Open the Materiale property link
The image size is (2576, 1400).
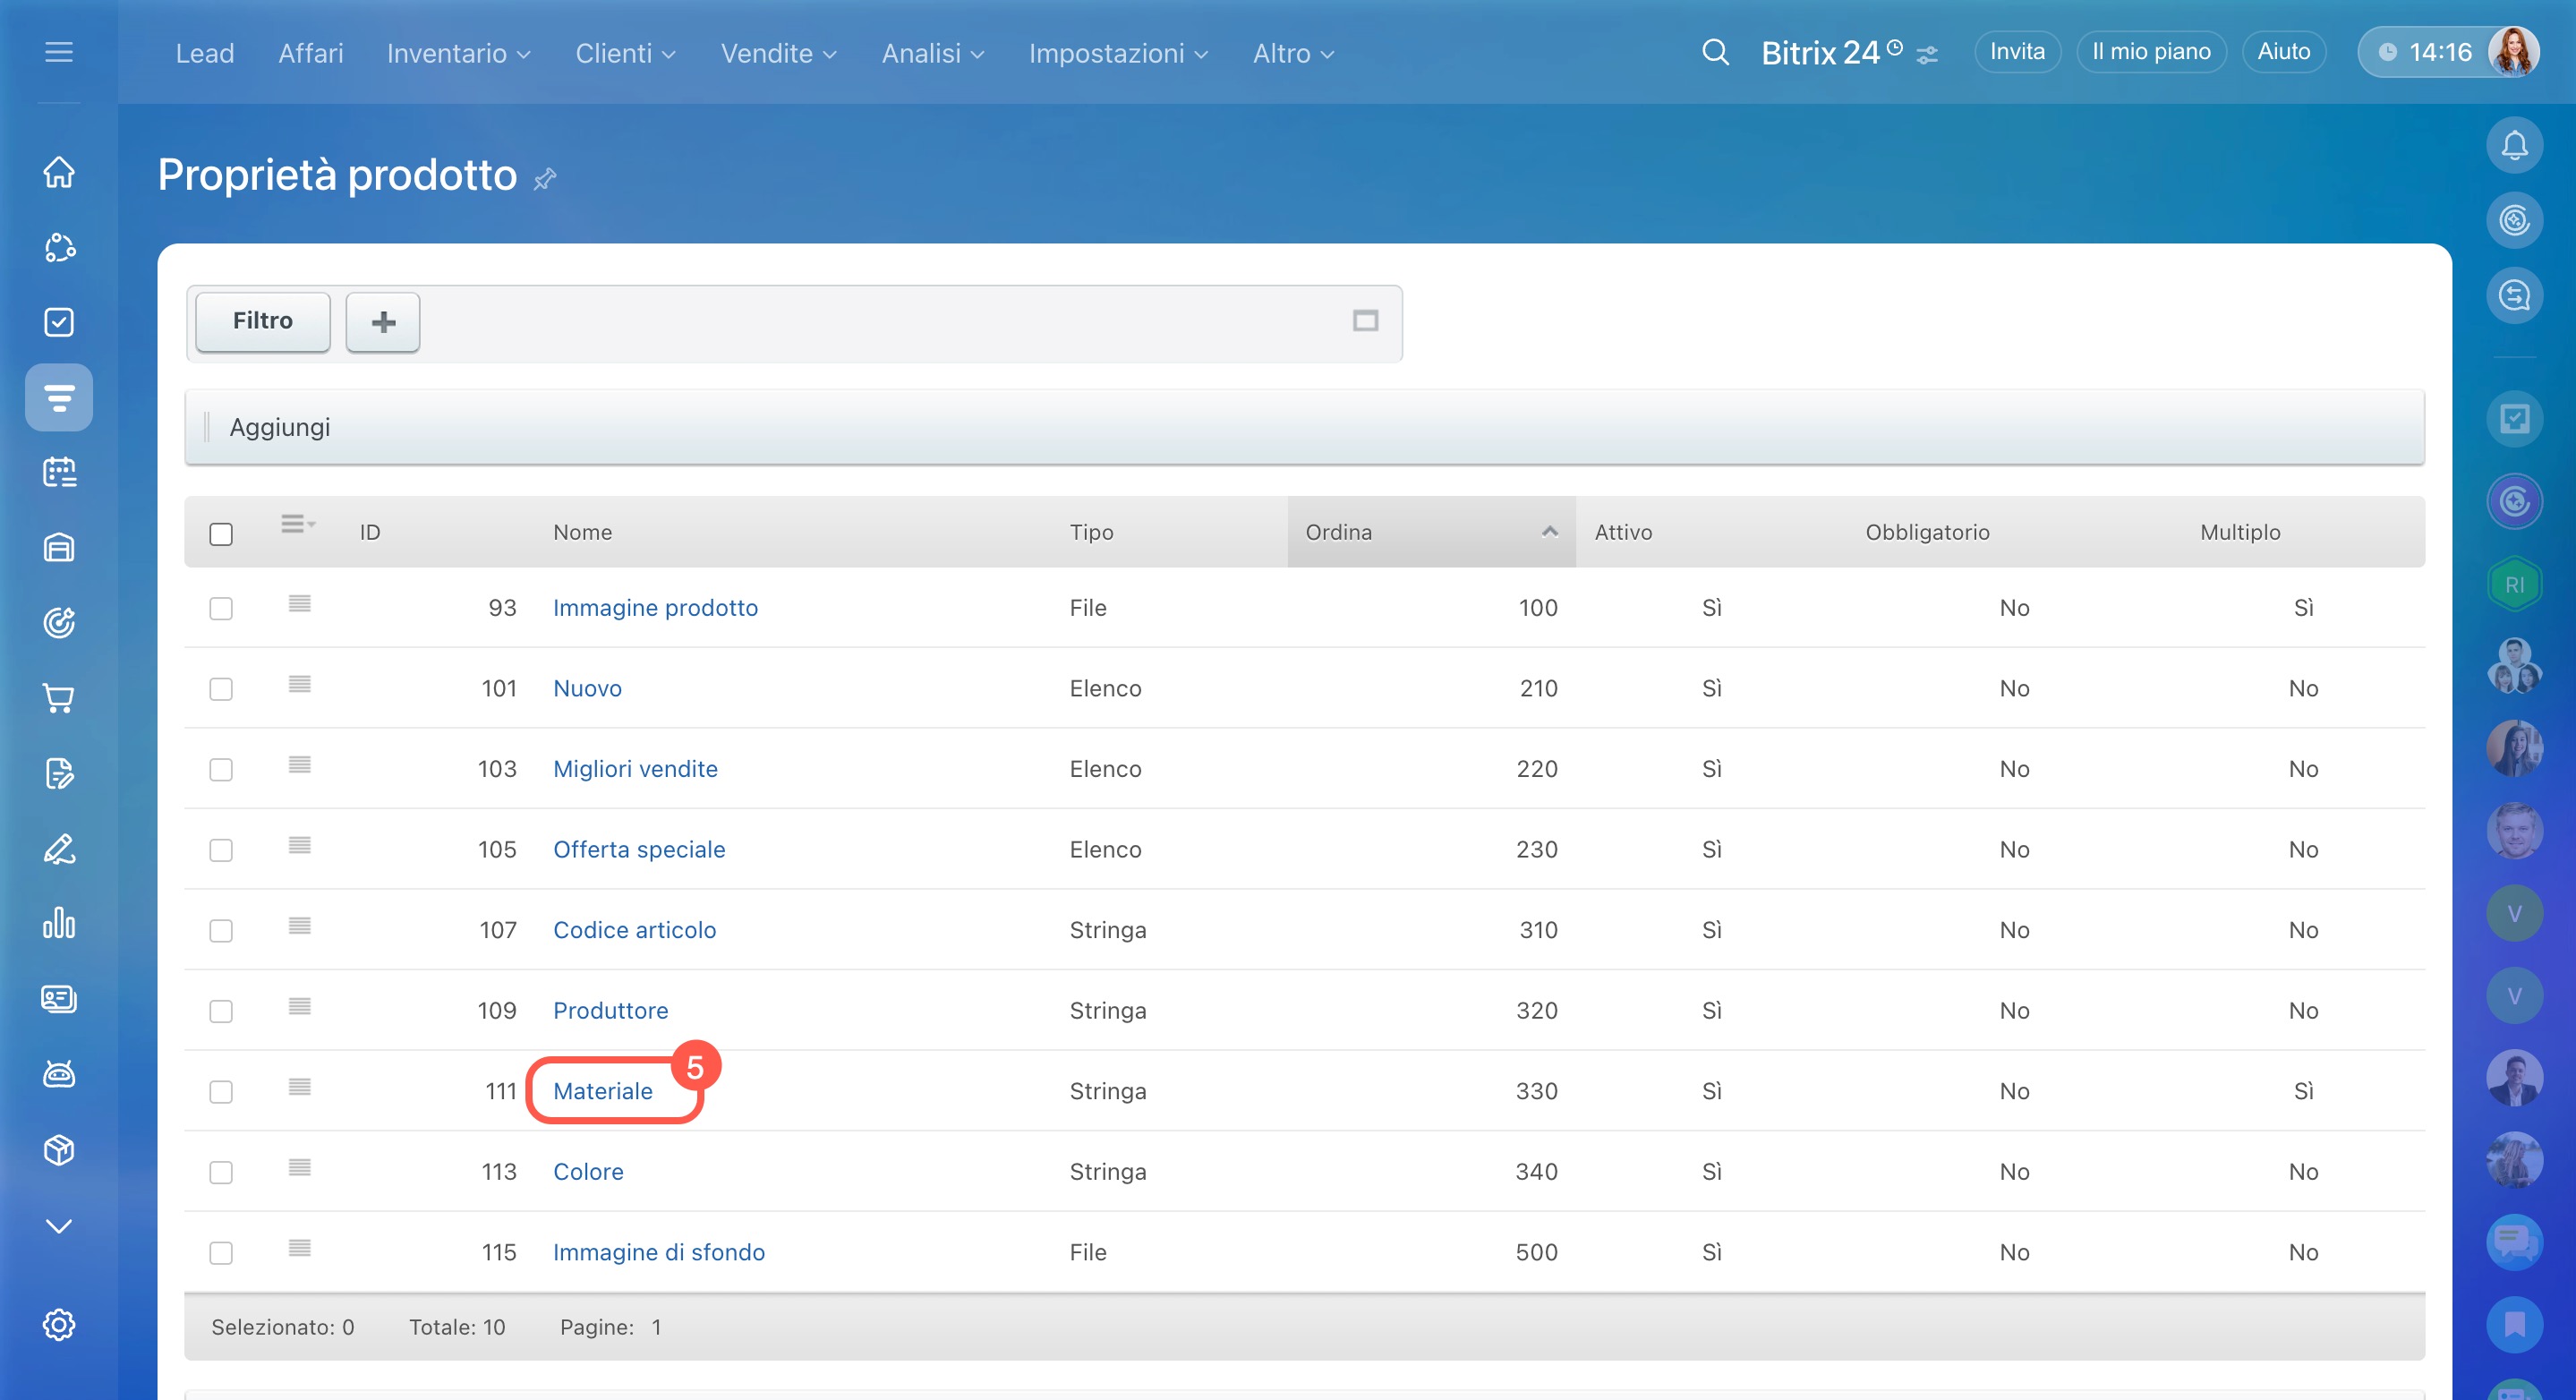(x=602, y=1091)
